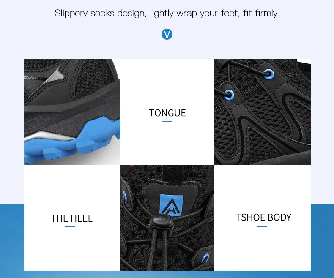Screen dimensions: 334x278
Task: Select the TONGUE label
Action: (167, 113)
